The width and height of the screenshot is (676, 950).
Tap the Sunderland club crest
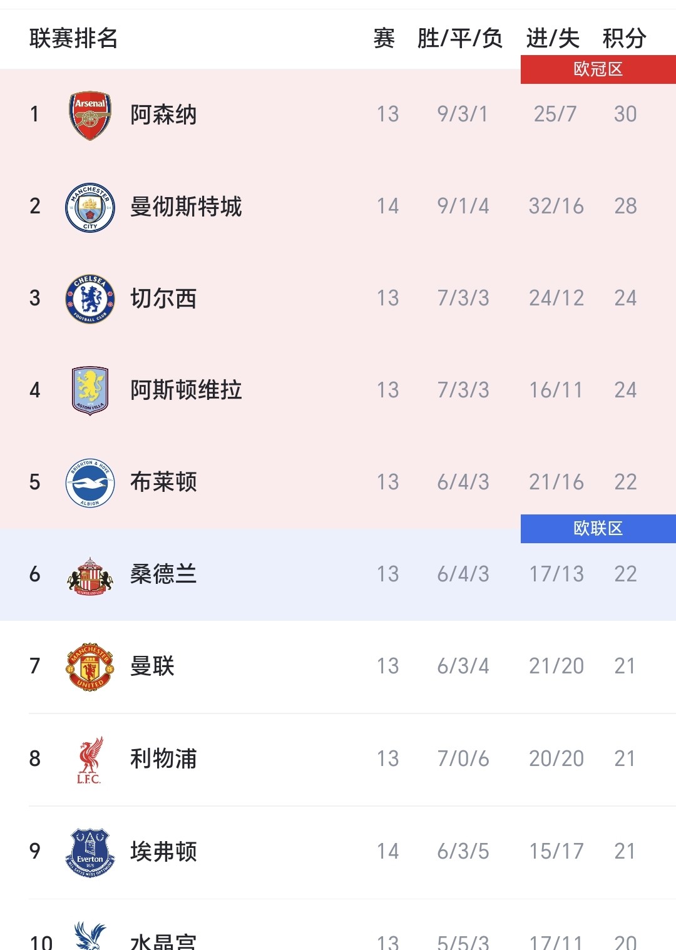pos(90,575)
